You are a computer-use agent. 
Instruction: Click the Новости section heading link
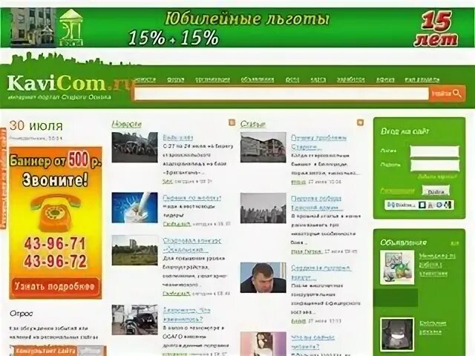point(127,124)
